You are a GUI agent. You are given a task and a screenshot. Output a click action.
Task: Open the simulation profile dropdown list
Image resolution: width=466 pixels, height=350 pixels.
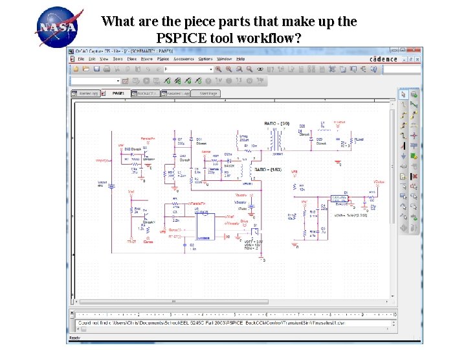118,81
